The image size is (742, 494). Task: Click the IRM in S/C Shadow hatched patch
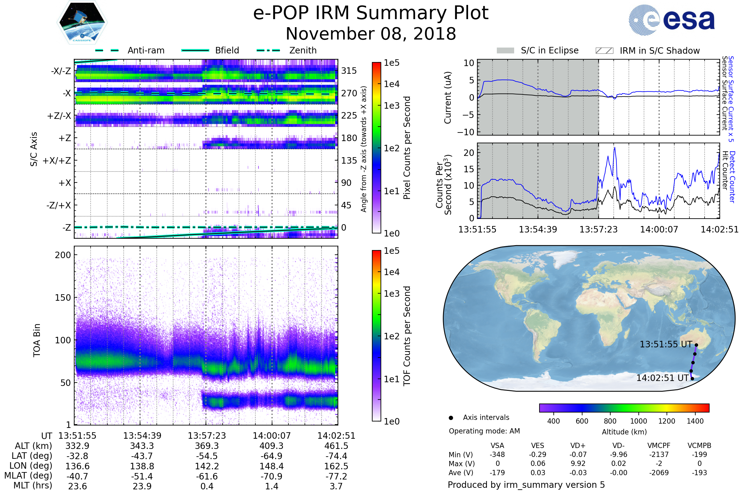(x=604, y=51)
